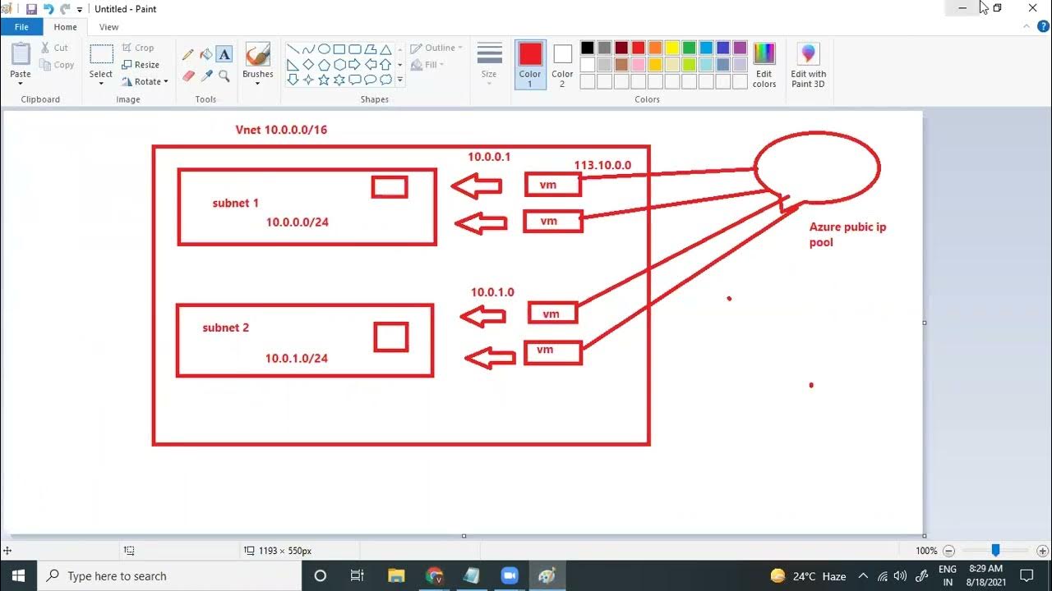This screenshot has width=1052, height=591.
Task: Open Customize Quick Access Toolbar dropdown
Action: pos(80,10)
